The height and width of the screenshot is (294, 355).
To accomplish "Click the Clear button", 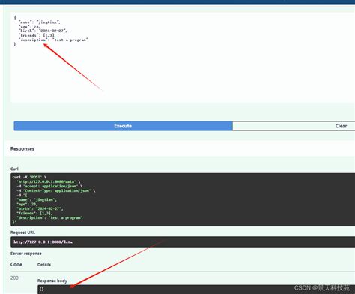I will [294, 126].
